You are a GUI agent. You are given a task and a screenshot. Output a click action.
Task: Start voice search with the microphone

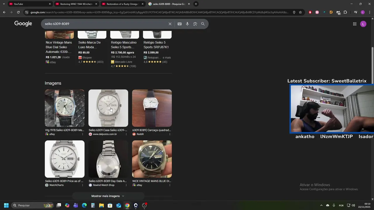187,24
